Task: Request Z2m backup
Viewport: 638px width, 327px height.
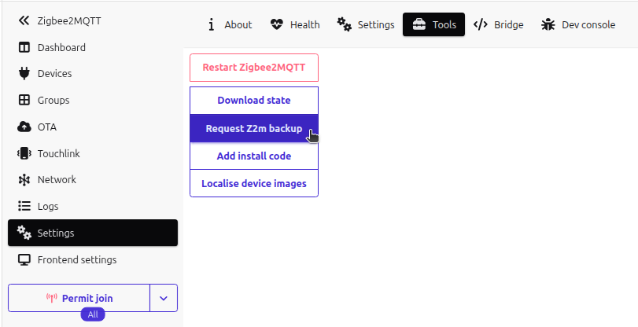Action: pyautogui.click(x=254, y=129)
